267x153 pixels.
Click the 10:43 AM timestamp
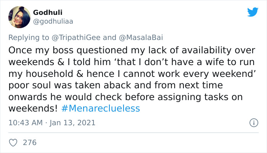pyautogui.click(x=26, y=123)
